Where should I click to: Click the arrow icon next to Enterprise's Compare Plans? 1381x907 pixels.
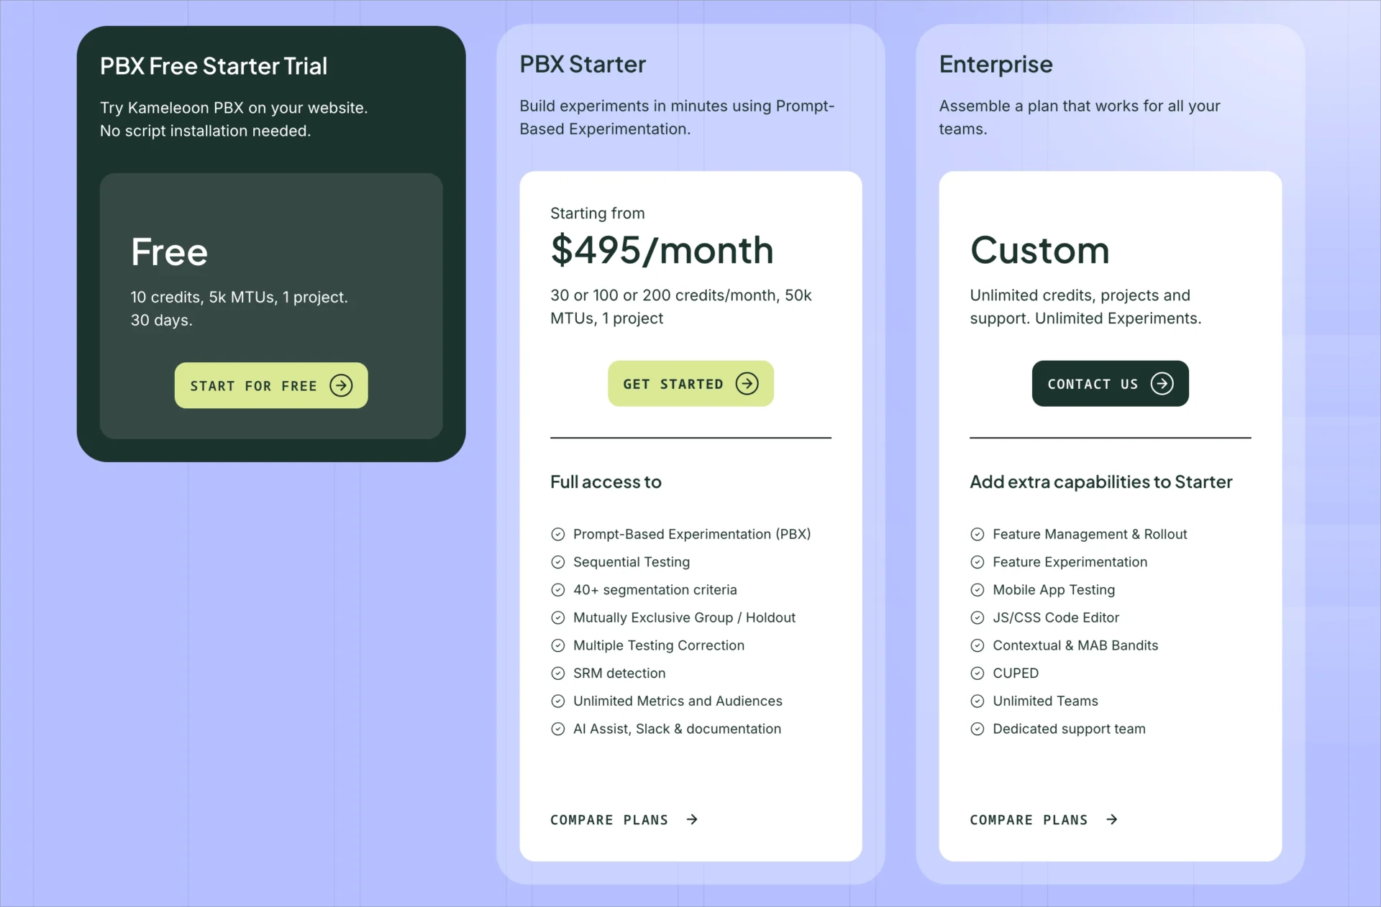tap(1111, 819)
